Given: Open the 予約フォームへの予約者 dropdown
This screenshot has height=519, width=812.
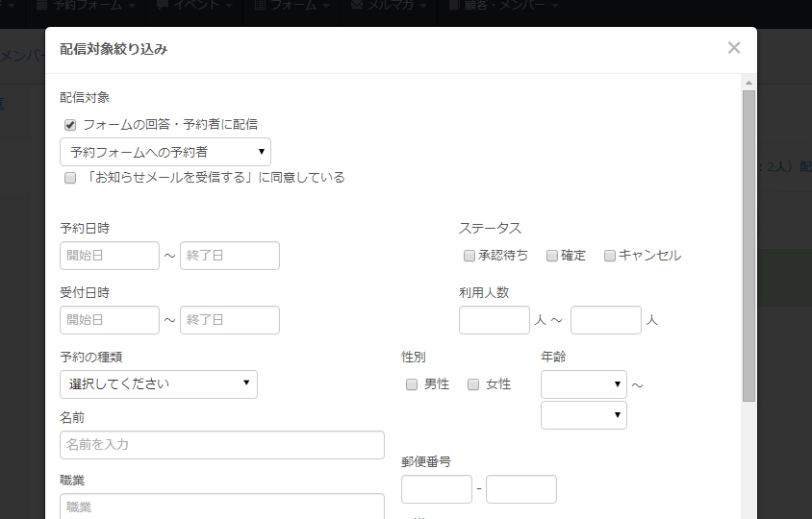Looking at the screenshot, I should (165, 152).
